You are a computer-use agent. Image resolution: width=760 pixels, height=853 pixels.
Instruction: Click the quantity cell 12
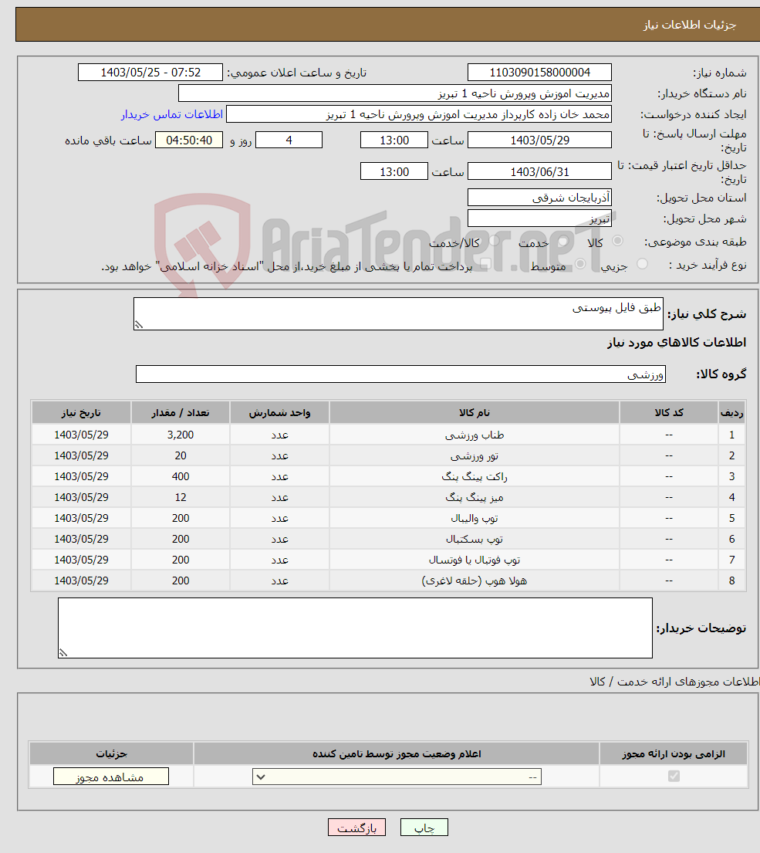181,497
